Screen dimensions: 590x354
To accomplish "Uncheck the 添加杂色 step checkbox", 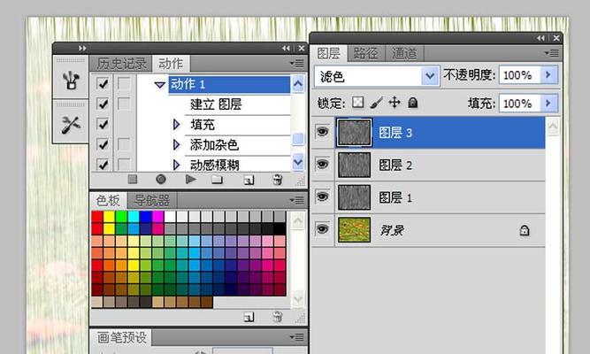I will tap(103, 144).
